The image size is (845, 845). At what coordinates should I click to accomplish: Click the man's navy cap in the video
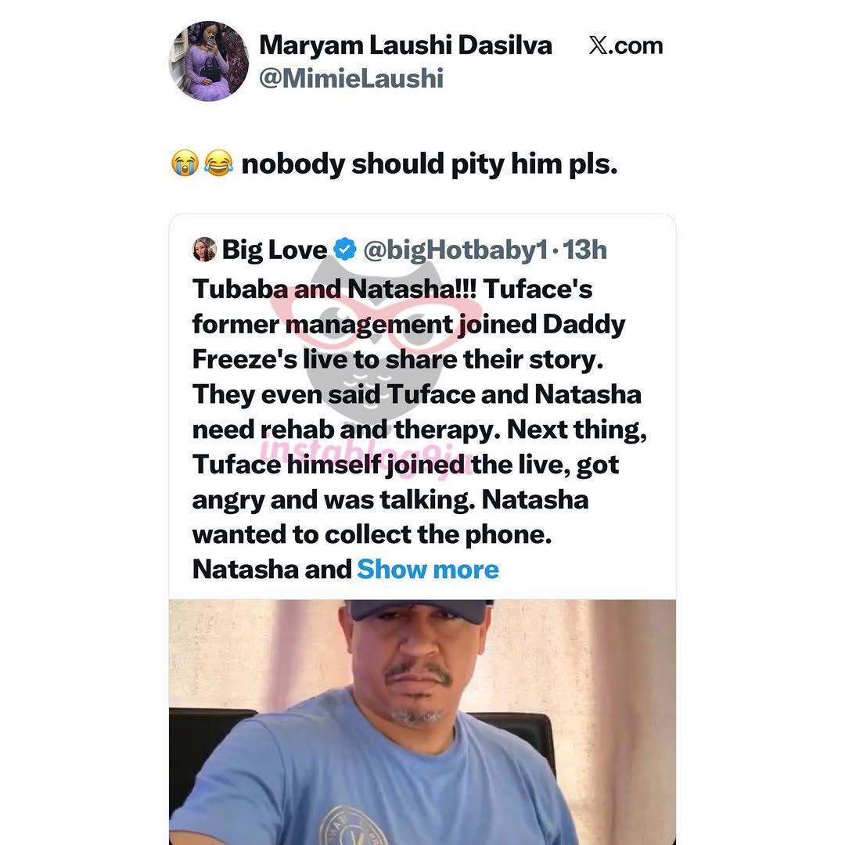(x=419, y=612)
